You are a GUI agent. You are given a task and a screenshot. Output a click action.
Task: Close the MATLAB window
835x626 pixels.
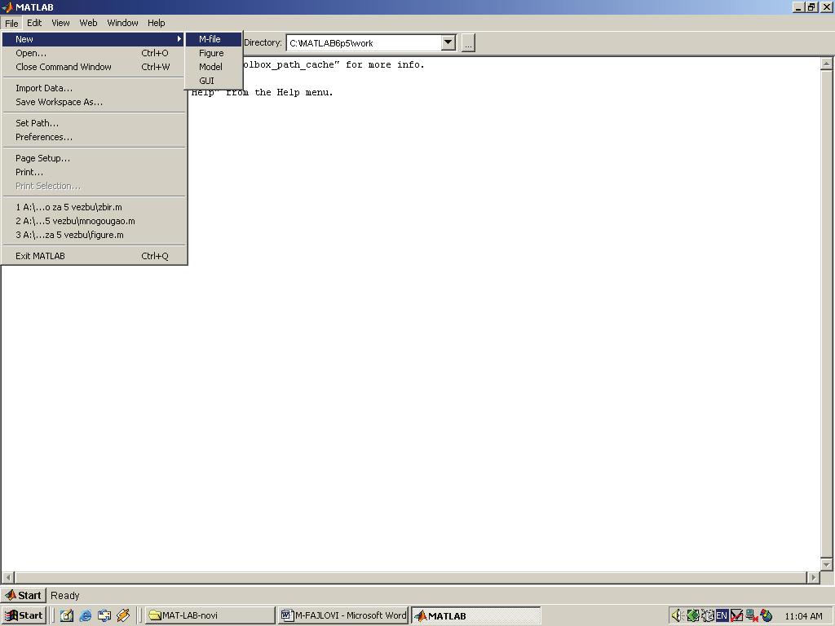click(826, 7)
